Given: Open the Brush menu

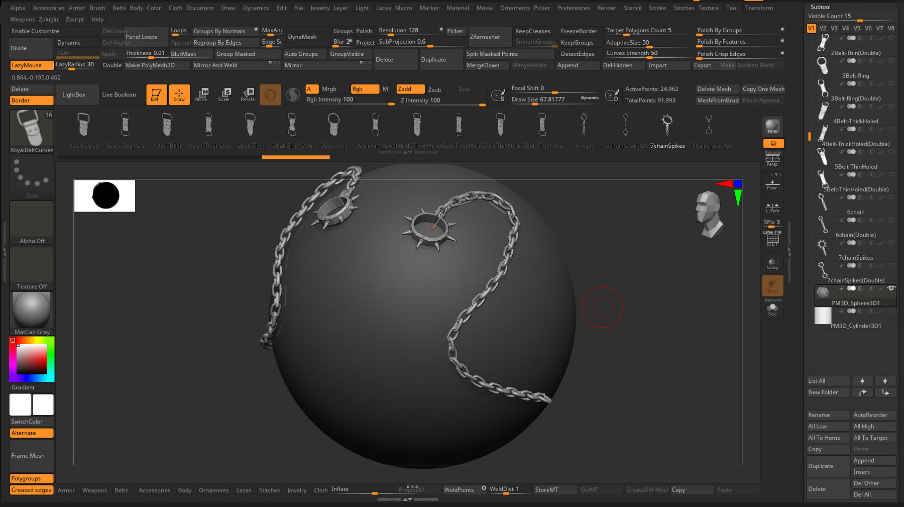Looking at the screenshot, I should click(97, 8).
